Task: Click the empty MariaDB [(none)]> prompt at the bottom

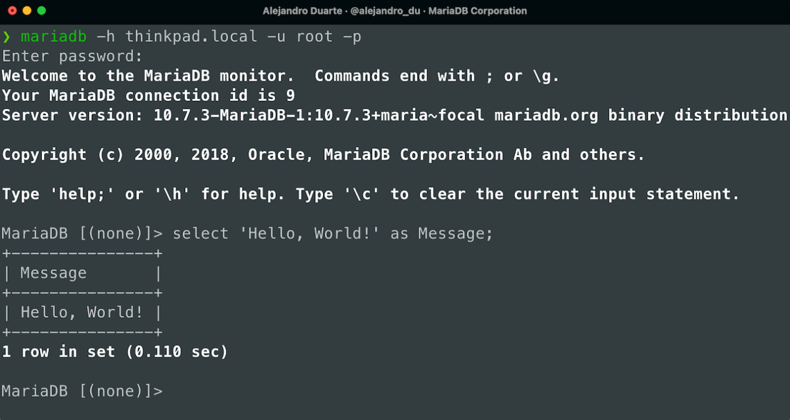Action: [82, 391]
